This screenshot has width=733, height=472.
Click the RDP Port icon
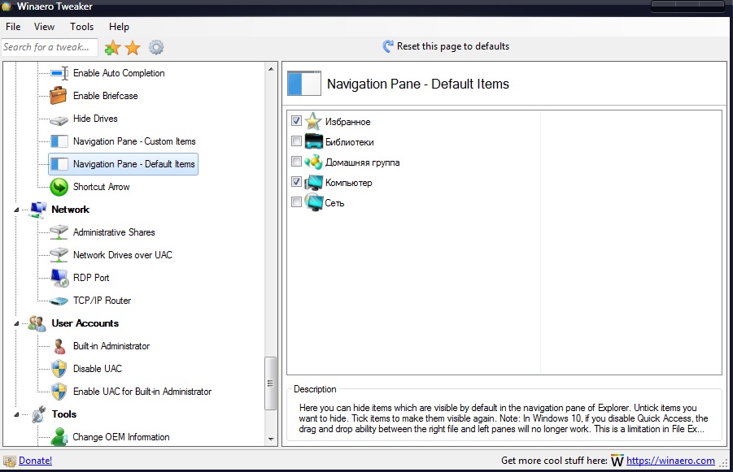click(x=60, y=278)
